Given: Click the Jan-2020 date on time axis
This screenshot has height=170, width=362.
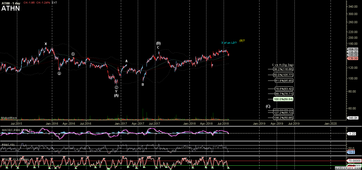Looking at the screenshot, I should point(331,124).
